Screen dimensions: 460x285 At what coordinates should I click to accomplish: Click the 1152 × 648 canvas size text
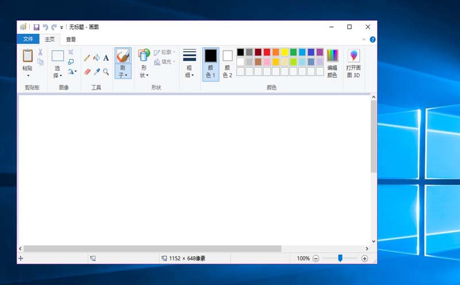coord(187,259)
